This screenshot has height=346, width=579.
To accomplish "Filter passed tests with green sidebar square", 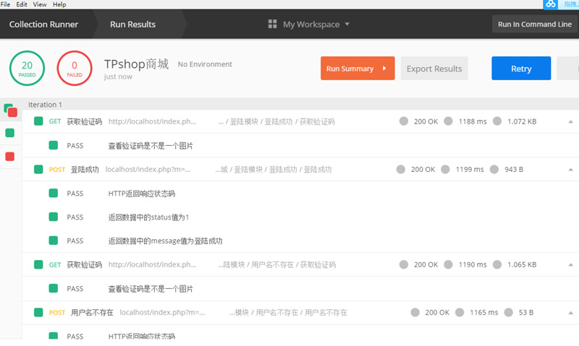I will tap(9, 133).
